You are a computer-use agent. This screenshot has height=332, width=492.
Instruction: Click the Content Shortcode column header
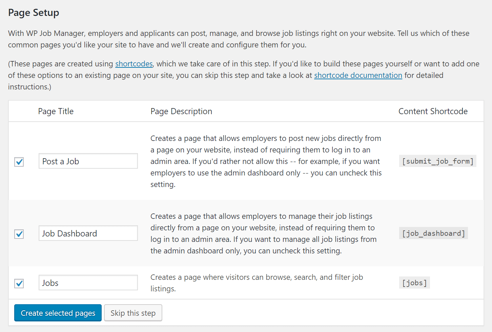tap(433, 111)
